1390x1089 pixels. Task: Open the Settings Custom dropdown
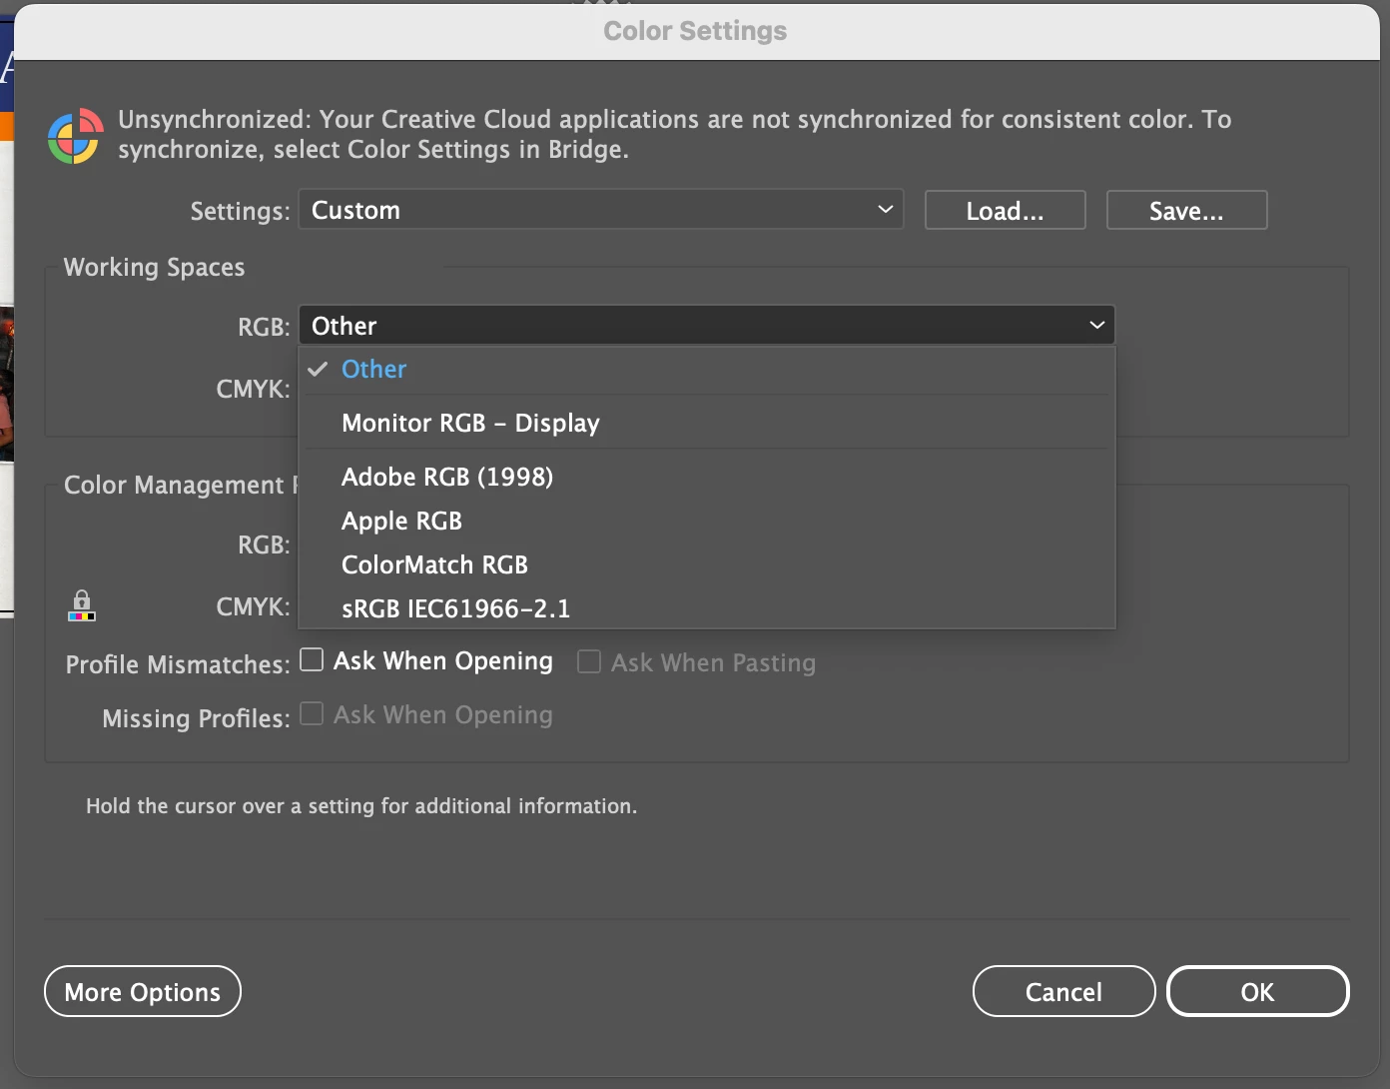click(x=601, y=210)
